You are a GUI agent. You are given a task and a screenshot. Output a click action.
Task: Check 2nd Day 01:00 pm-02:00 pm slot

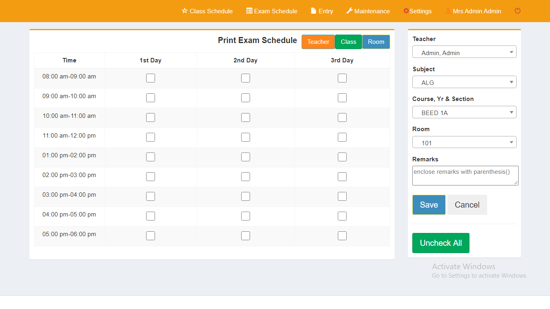click(x=246, y=157)
